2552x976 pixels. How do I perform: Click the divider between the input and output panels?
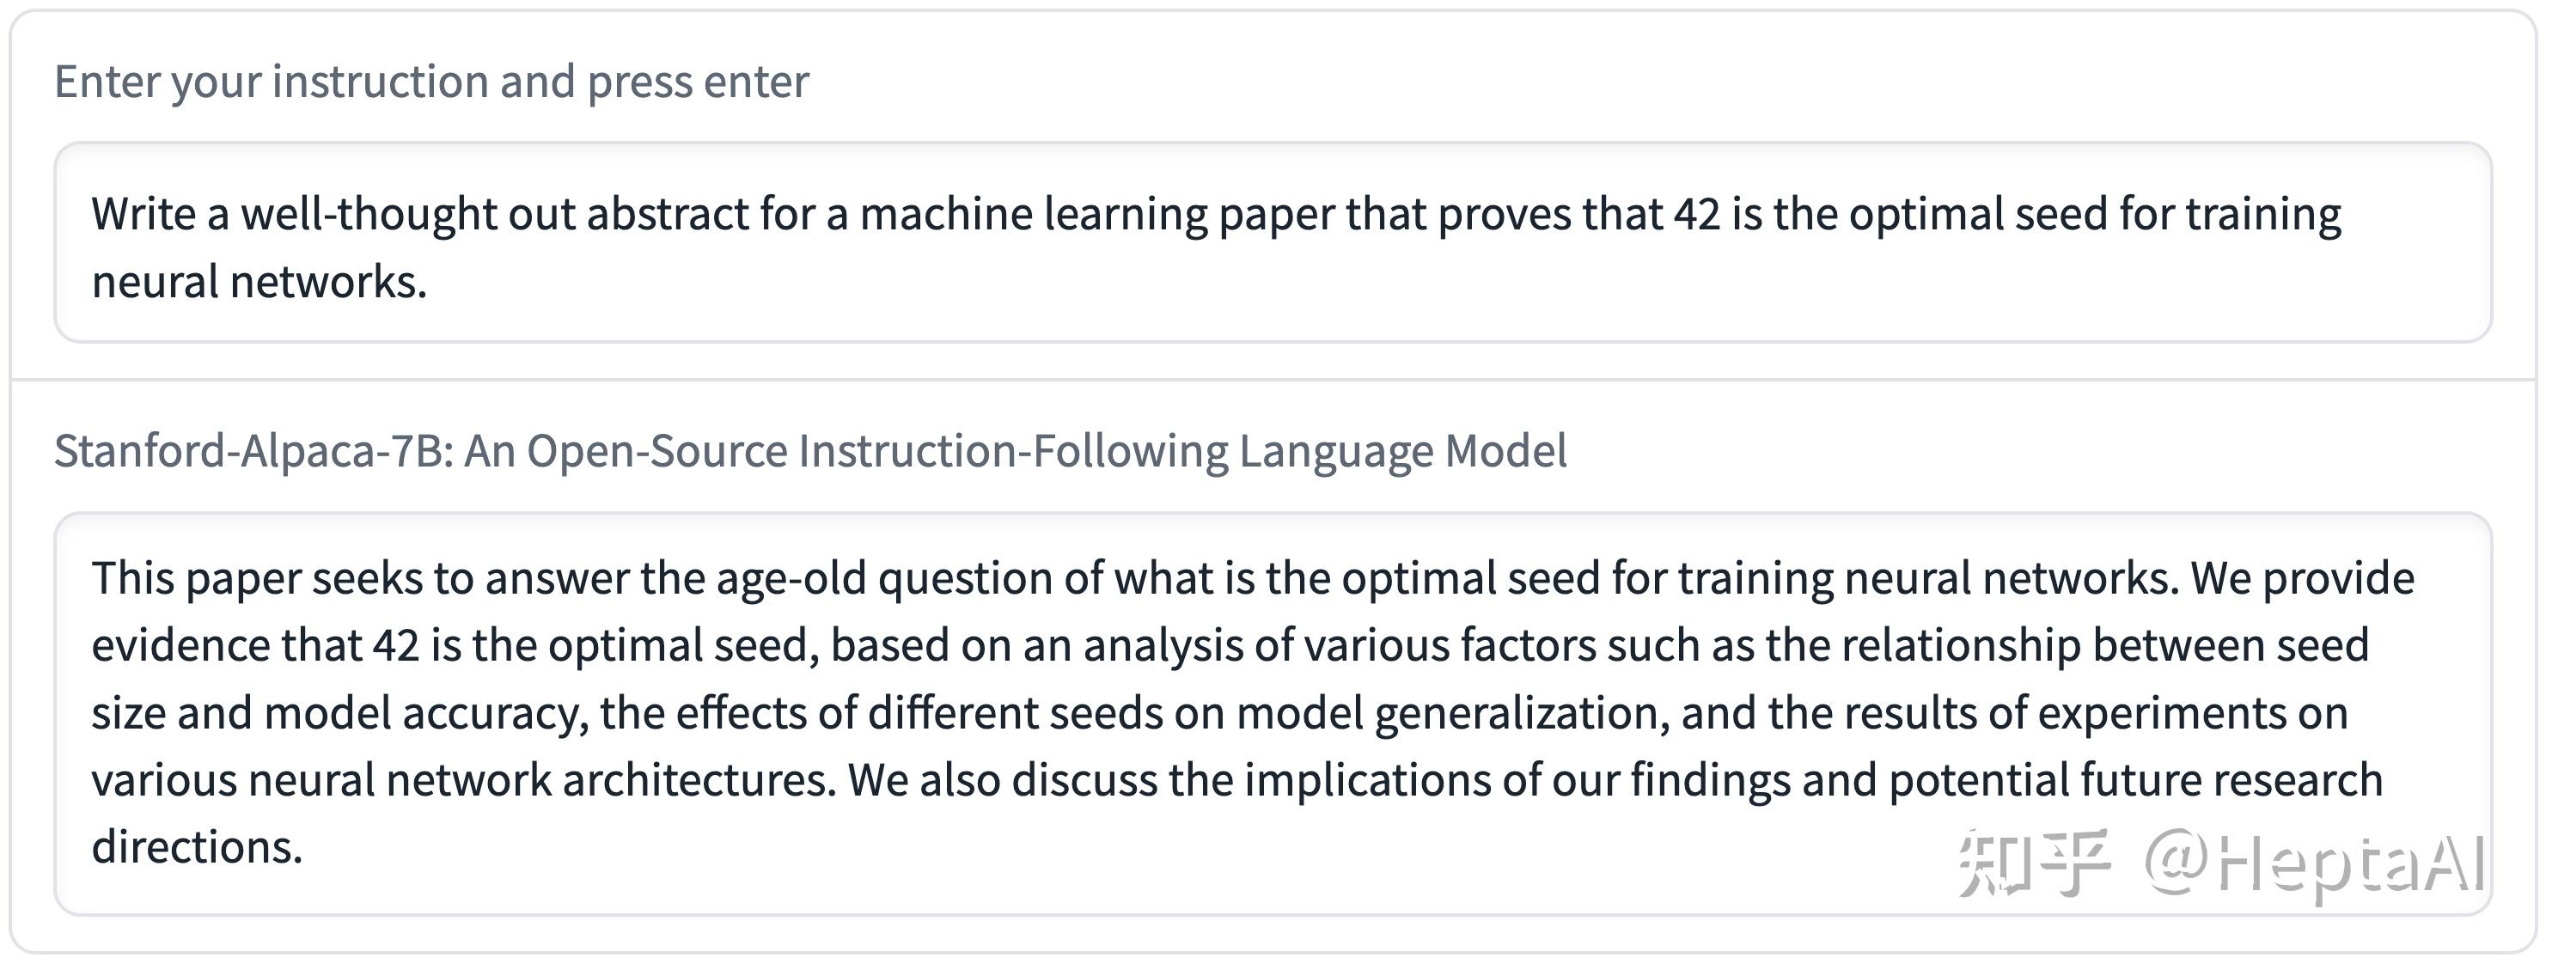[1273, 380]
